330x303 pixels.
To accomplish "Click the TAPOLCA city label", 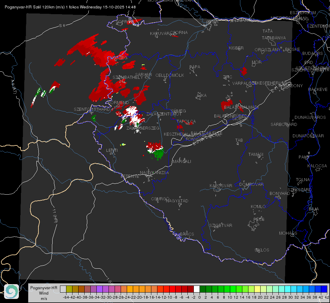I will tap(186, 122).
